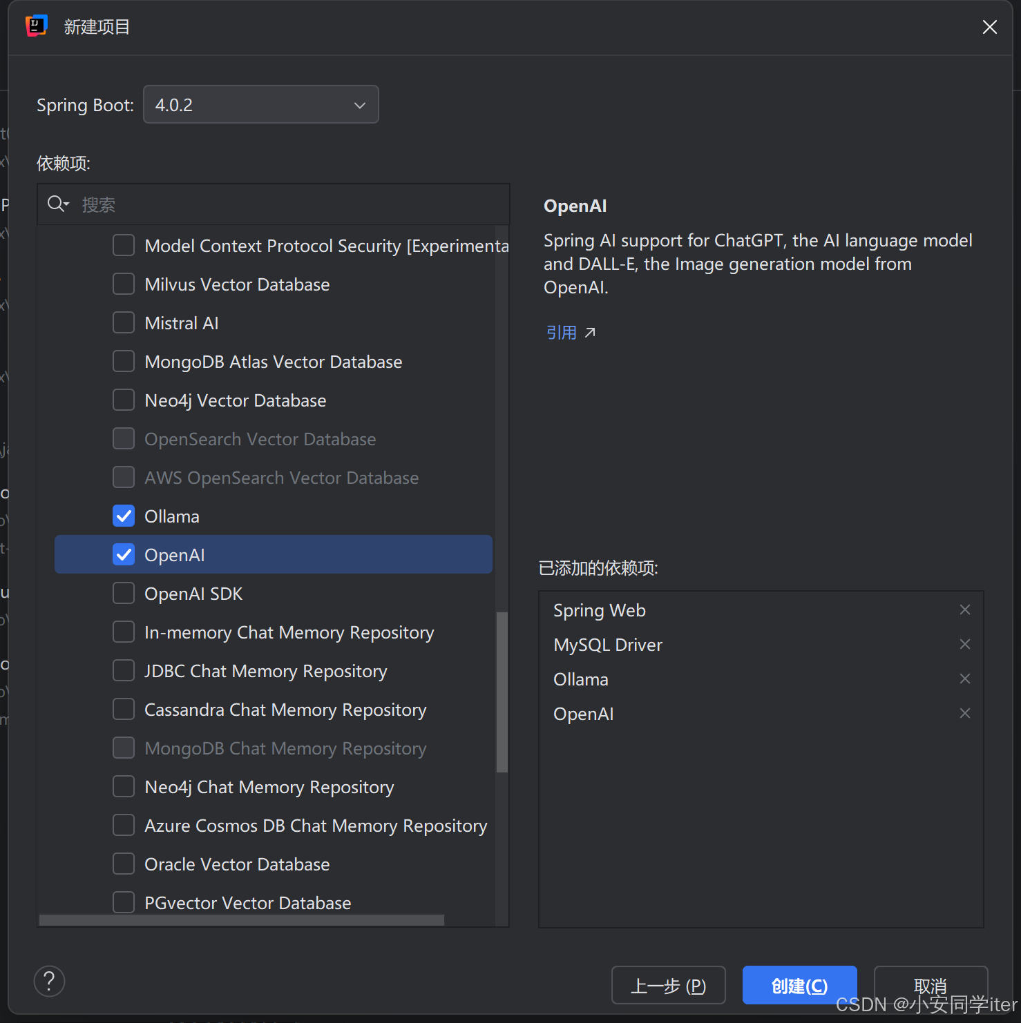Click the horizontal scrollbar under dependency list
The image size is (1021, 1023).
[242, 920]
